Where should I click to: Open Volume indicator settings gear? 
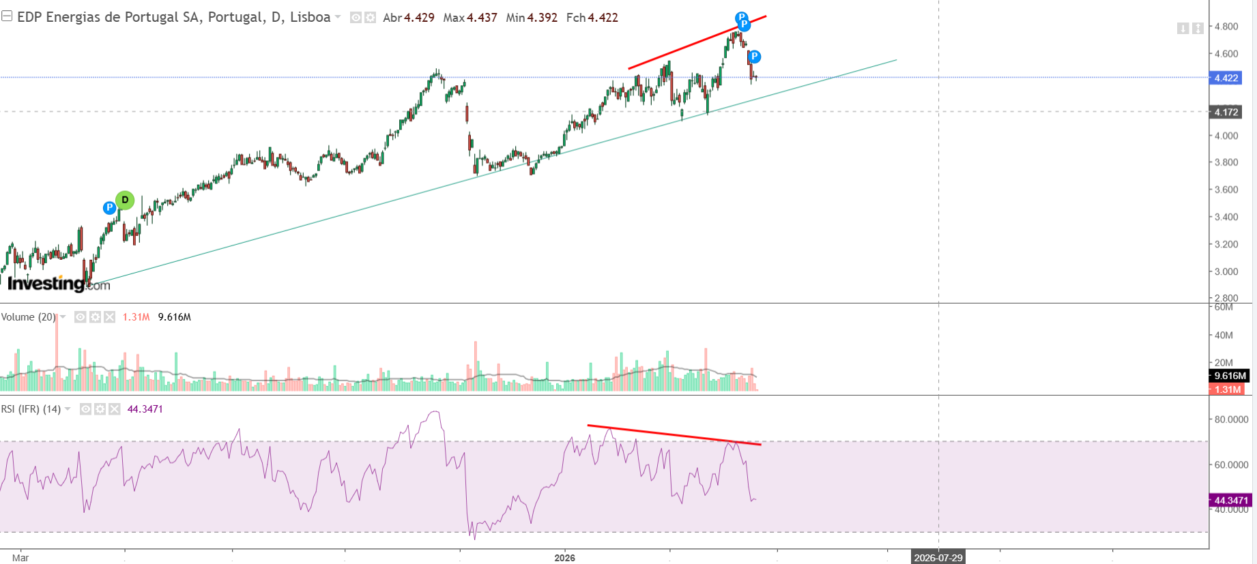point(95,317)
